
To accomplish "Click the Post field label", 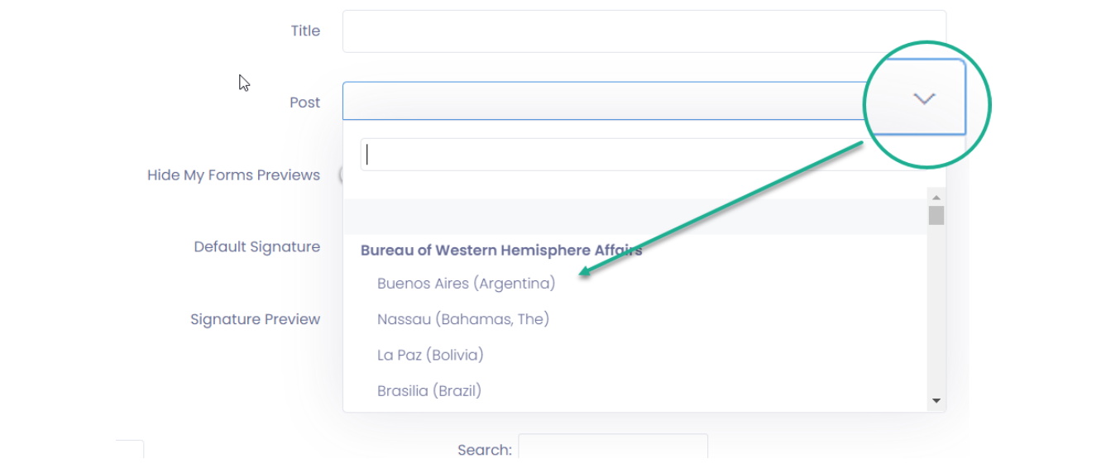I will pos(304,103).
